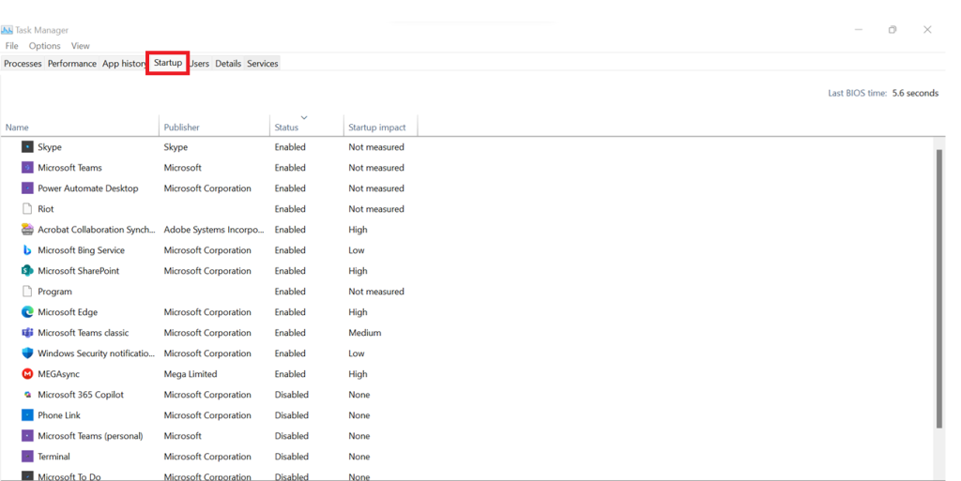Select the Microsoft Teams classic name
The image size is (961, 481).
click(84, 333)
